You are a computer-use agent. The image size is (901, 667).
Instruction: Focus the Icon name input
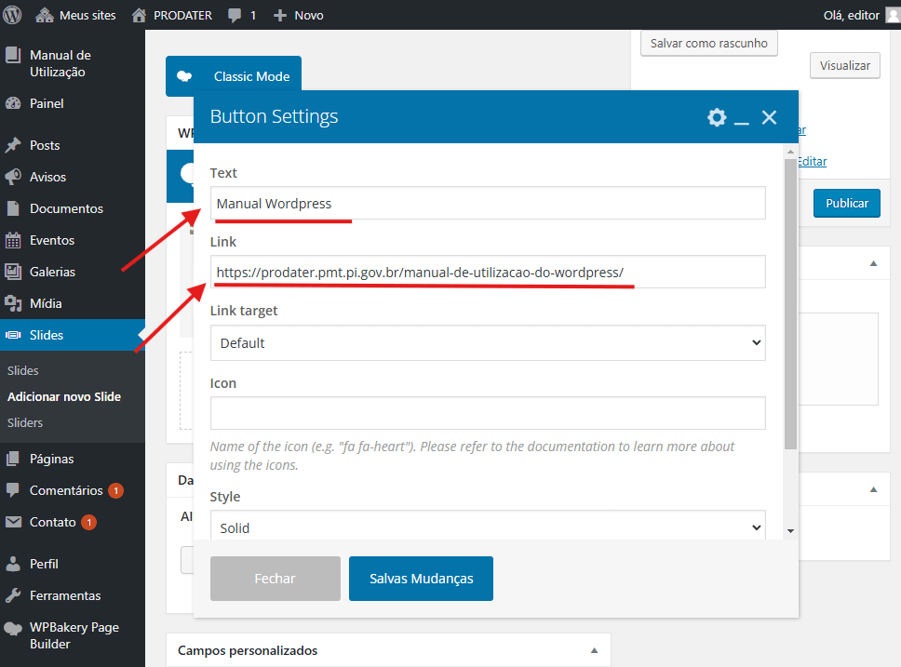click(488, 413)
